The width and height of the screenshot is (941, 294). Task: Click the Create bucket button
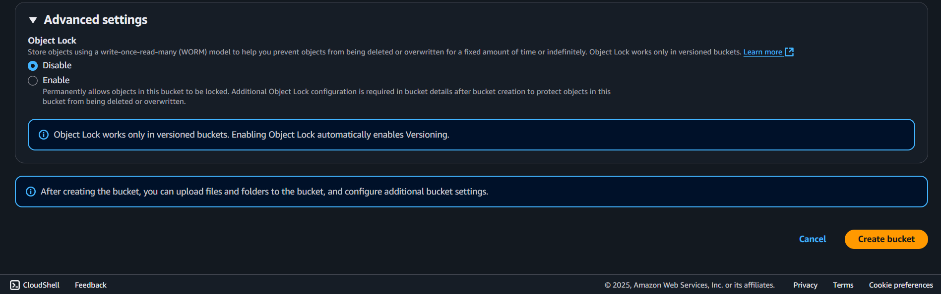[x=886, y=239]
